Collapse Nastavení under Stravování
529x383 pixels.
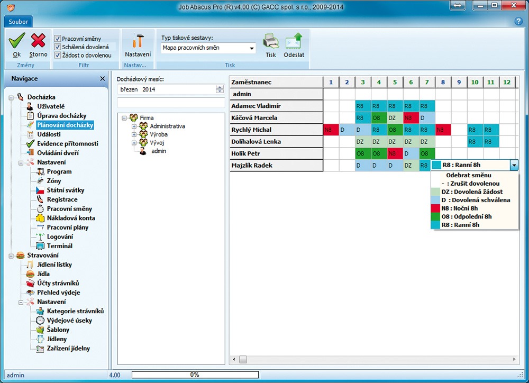[21, 303]
